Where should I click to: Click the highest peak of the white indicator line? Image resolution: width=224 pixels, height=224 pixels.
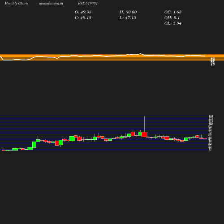coord(141,53)
